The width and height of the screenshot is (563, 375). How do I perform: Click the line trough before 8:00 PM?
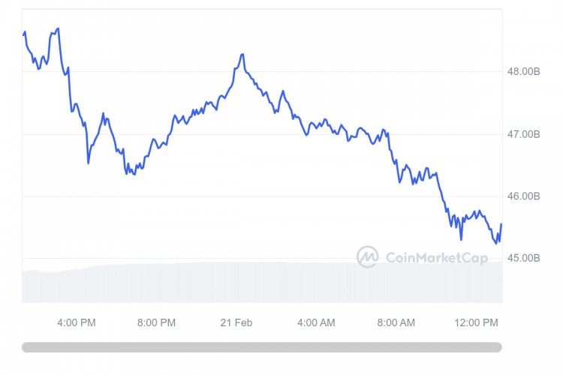[x=134, y=175]
